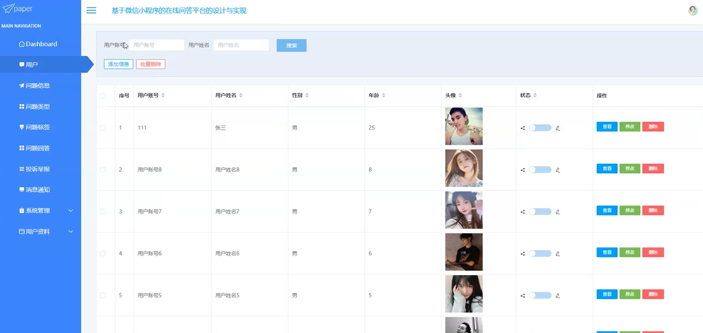Toggle status switch for user 张三
Image resolution: width=703 pixels, height=333 pixels.
click(x=540, y=128)
